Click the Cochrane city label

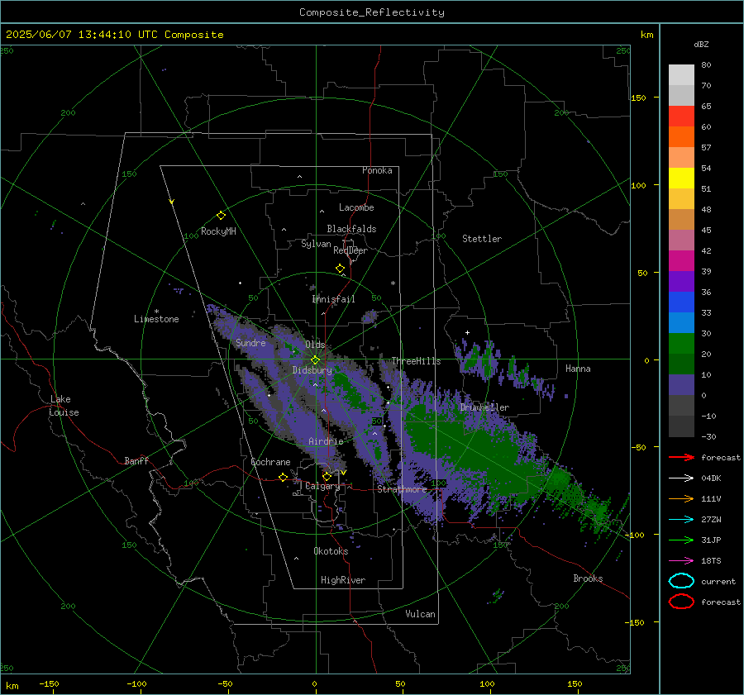[270, 462]
